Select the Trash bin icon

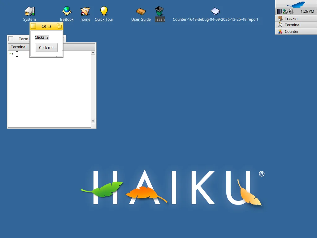pos(159,11)
